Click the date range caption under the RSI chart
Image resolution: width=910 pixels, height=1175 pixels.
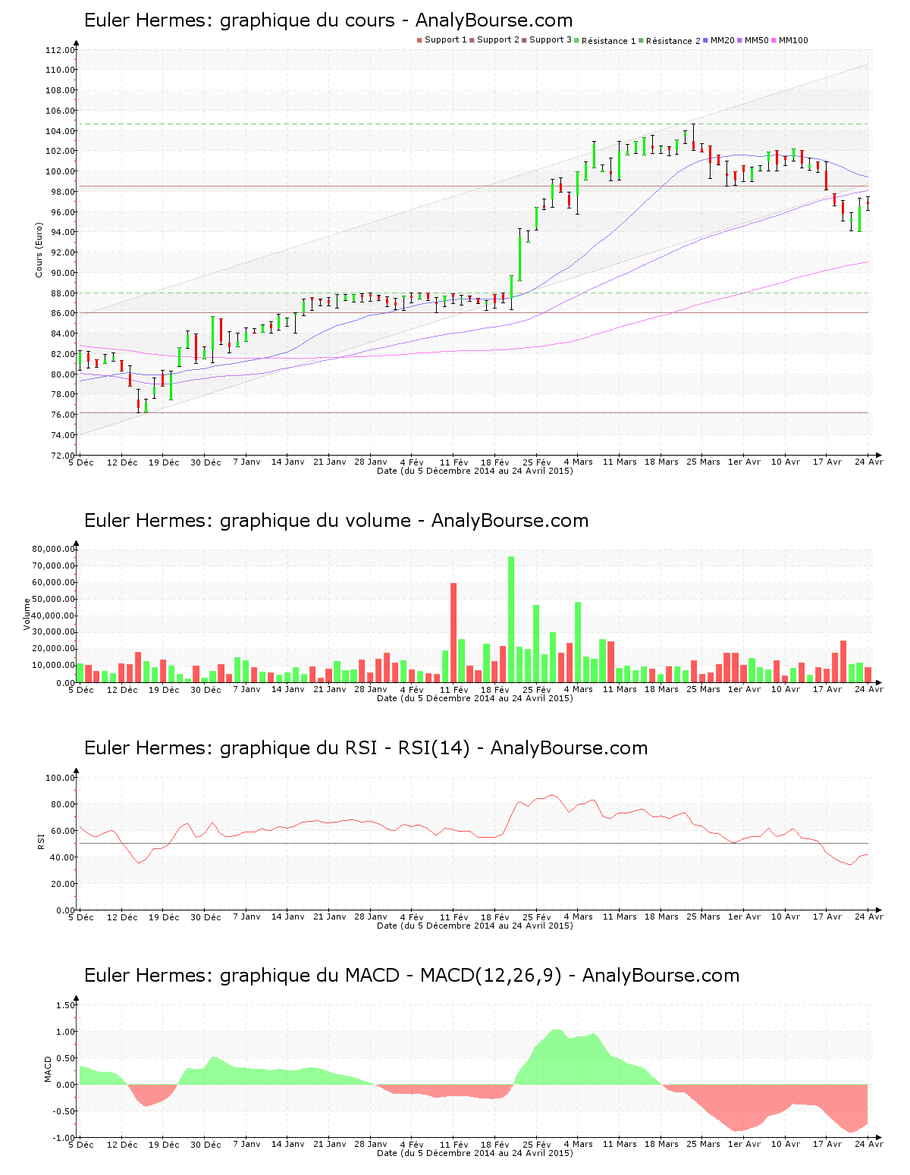475,926
